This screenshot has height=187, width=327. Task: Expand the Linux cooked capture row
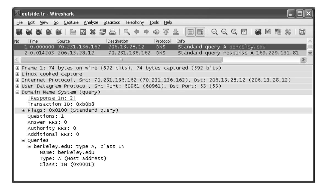pos(18,74)
